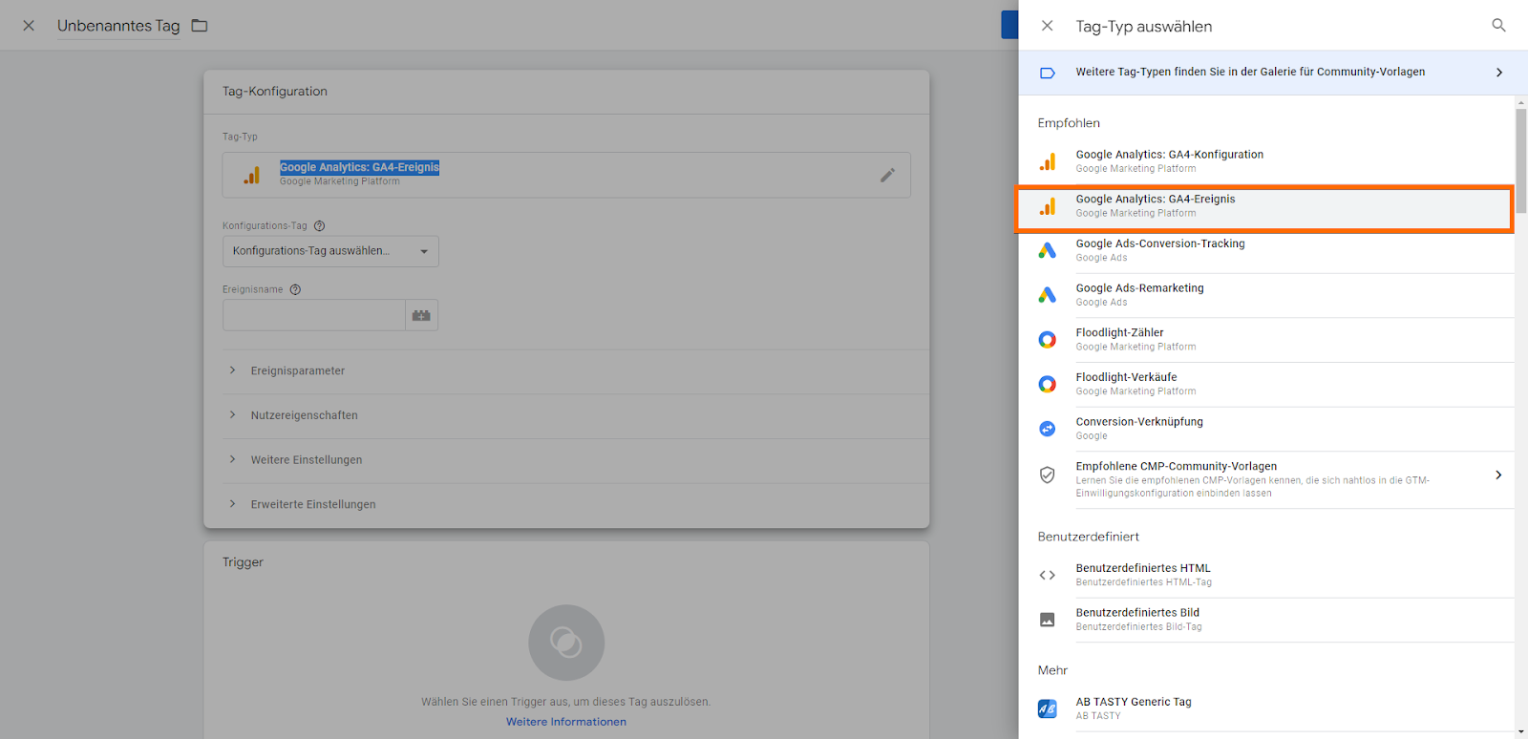Viewport: 1528px width, 739px height.
Task: Click the Trigger section heading
Action: (x=243, y=562)
